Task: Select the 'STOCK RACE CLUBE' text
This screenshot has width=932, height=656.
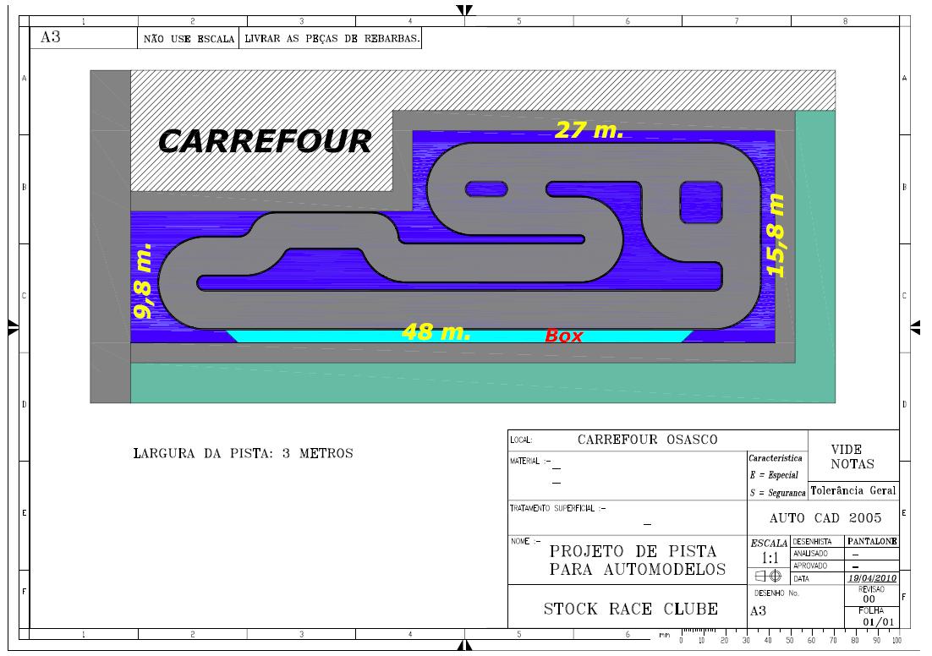Action: 631,609
